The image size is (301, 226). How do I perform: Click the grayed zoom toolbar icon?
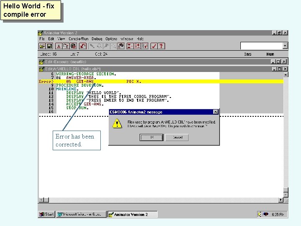point(113,46)
